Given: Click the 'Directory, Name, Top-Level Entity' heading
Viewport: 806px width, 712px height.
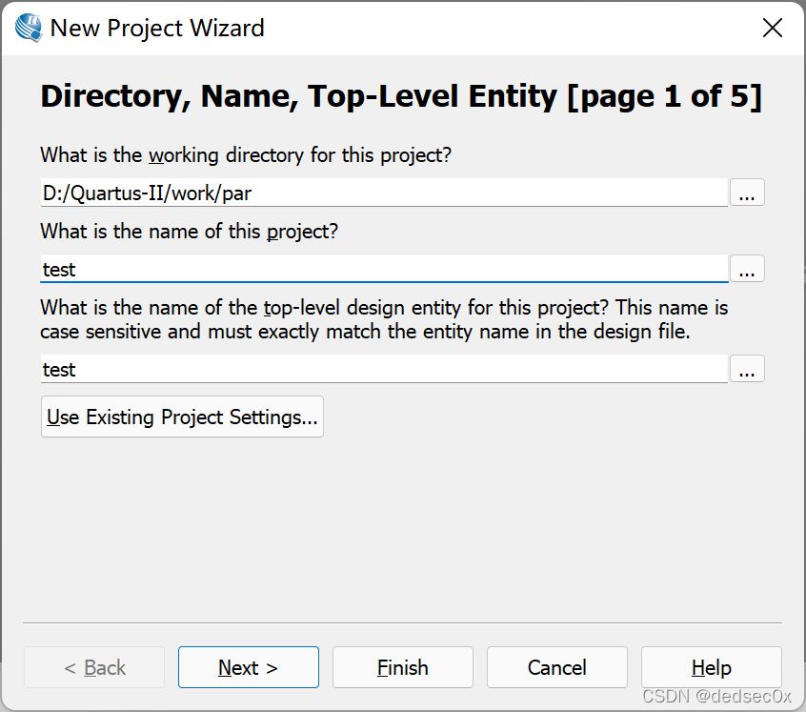Looking at the screenshot, I should 401,96.
